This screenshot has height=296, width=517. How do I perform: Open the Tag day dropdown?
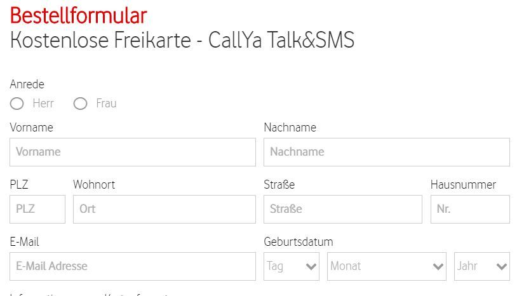(x=292, y=266)
